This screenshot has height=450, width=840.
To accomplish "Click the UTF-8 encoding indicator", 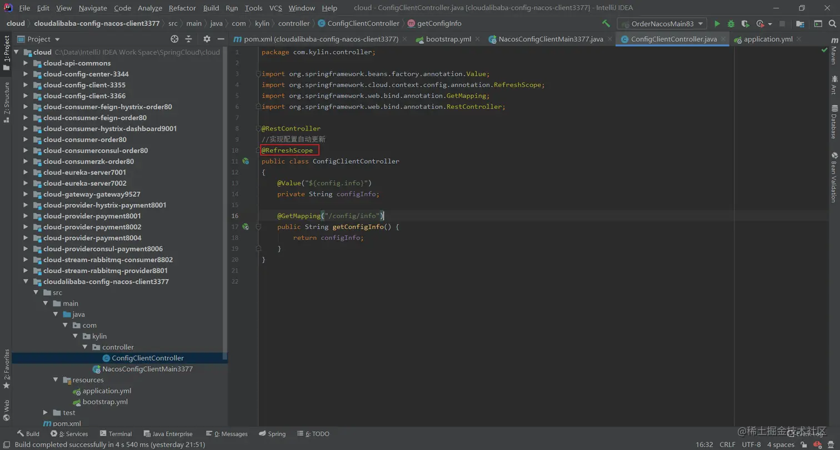I will (x=751, y=444).
